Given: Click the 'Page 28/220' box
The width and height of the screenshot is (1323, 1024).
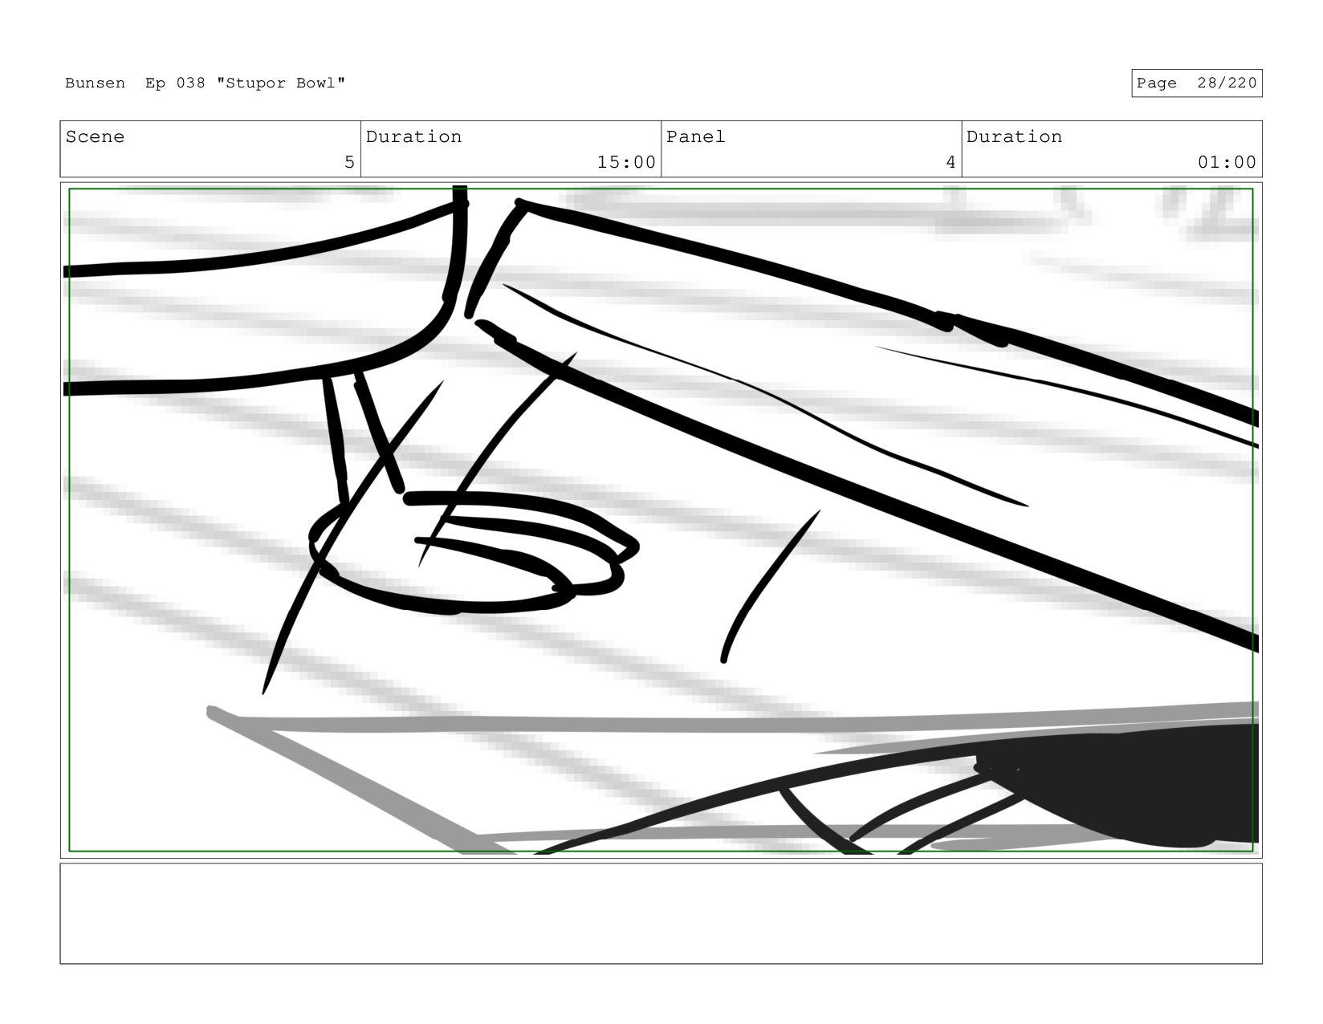Looking at the screenshot, I should tap(1196, 83).
